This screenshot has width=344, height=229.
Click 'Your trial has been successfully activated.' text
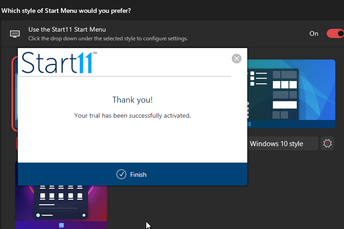pos(132,115)
